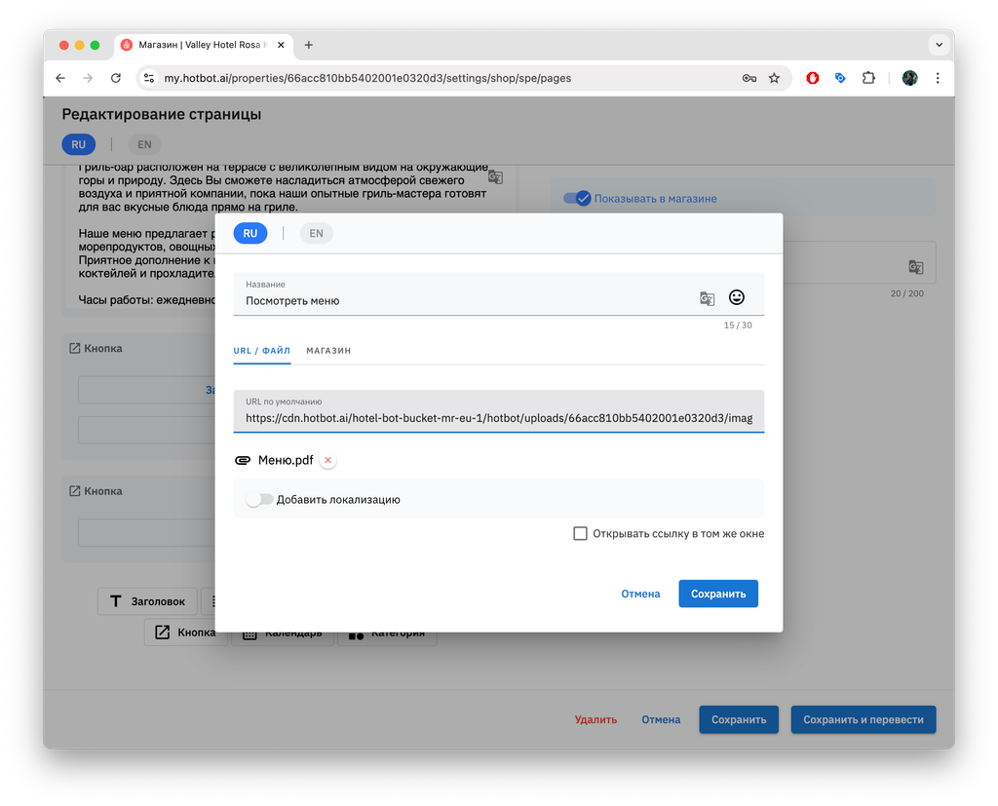Image resolution: width=998 pixels, height=806 pixels.
Task: Toggle the Показывать в магазине switch
Action: [x=577, y=199]
